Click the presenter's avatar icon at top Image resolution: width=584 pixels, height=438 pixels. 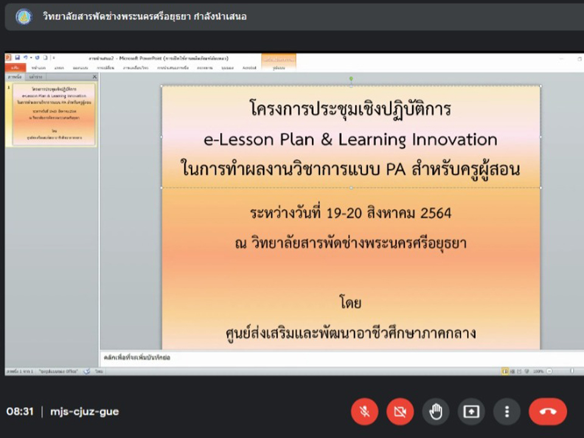pyautogui.click(x=24, y=16)
